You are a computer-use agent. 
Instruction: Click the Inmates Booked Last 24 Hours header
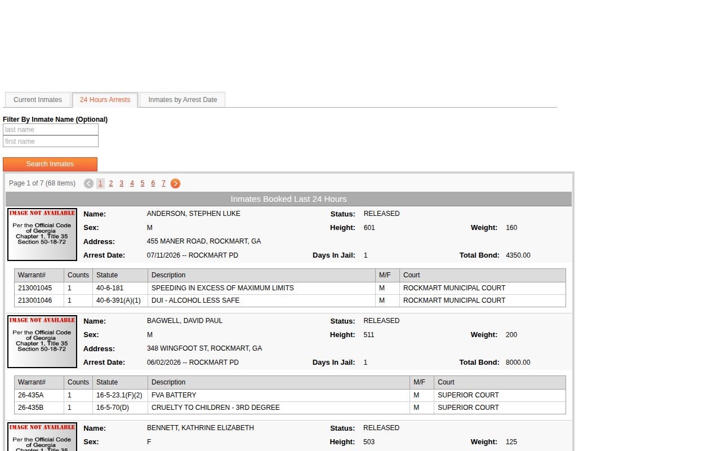(288, 199)
